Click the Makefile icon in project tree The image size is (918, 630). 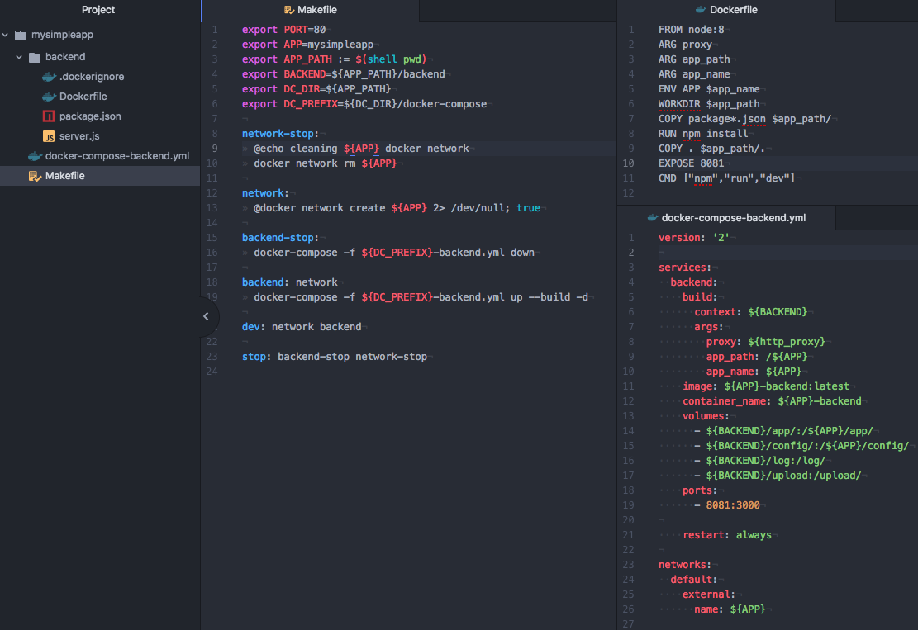click(x=35, y=176)
